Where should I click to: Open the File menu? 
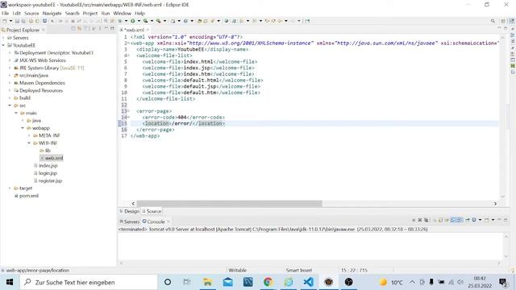click(6, 13)
